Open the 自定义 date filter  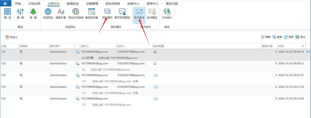point(12,37)
